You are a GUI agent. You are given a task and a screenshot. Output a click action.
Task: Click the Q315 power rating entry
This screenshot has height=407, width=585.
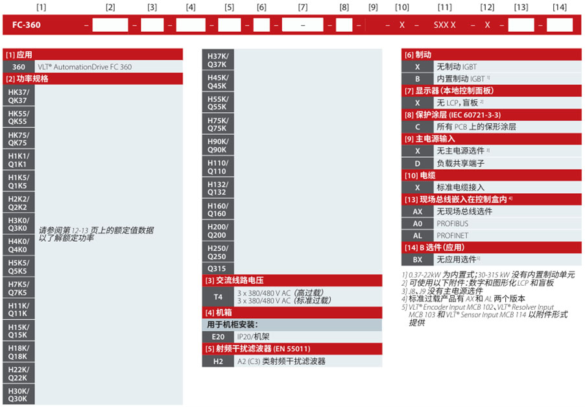[217, 268]
